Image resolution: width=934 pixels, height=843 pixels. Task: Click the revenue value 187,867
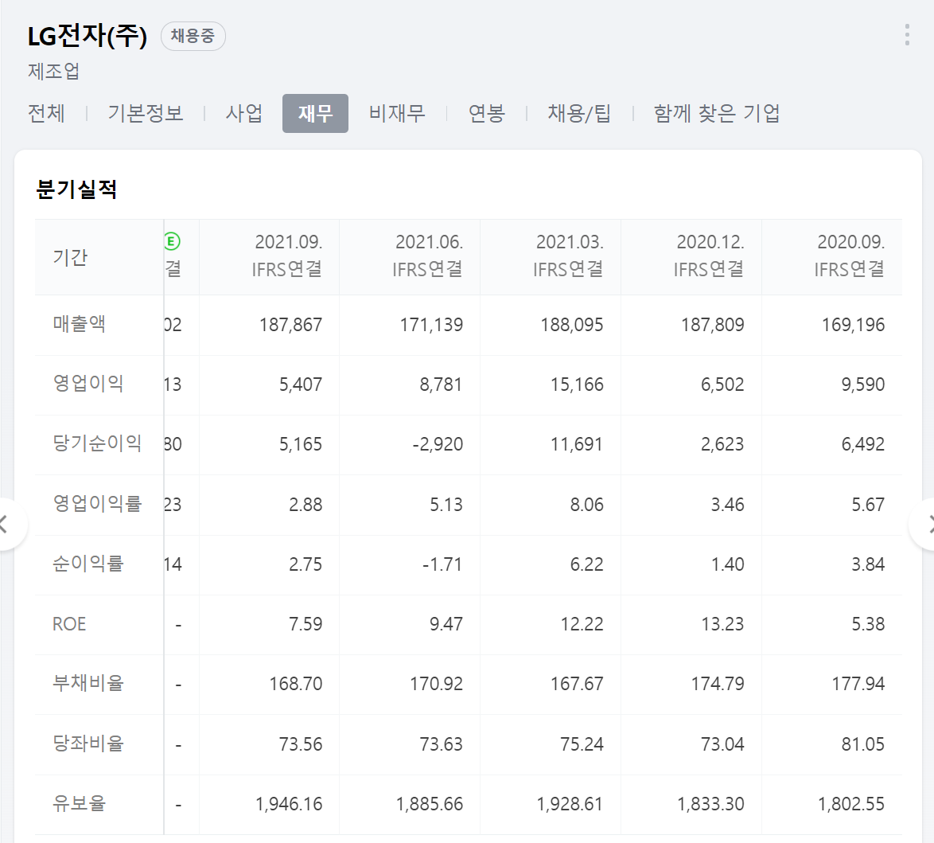(290, 325)
